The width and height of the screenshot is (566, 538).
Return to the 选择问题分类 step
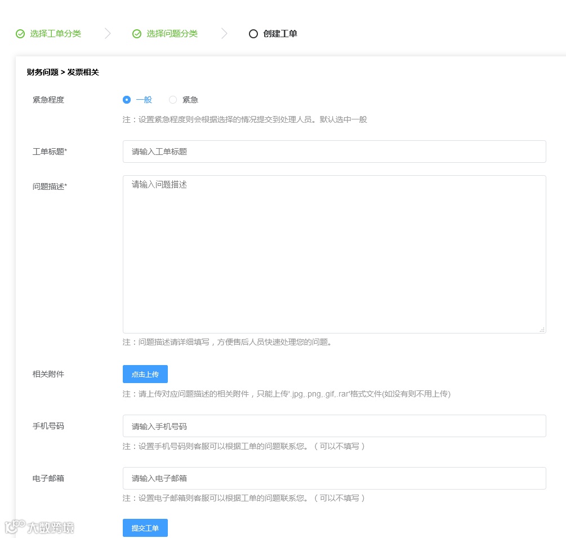172,34
